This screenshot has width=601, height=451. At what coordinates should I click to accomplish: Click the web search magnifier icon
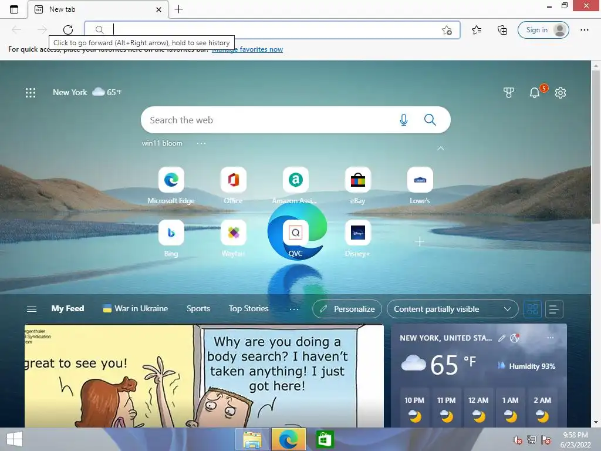coord(430,120)
